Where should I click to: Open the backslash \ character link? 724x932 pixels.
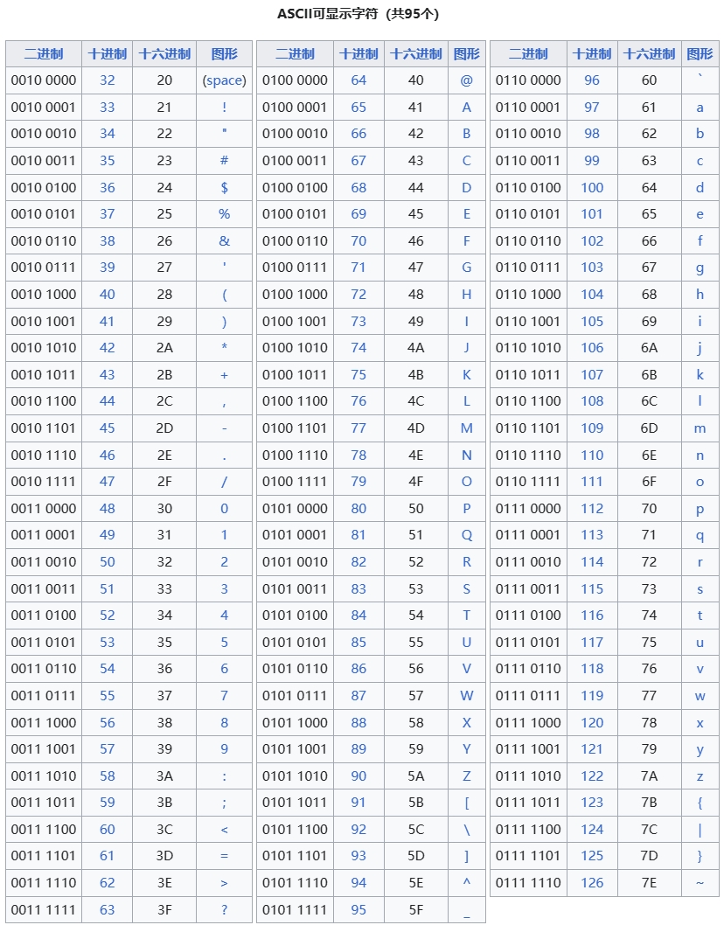click(x=466, y=830)
